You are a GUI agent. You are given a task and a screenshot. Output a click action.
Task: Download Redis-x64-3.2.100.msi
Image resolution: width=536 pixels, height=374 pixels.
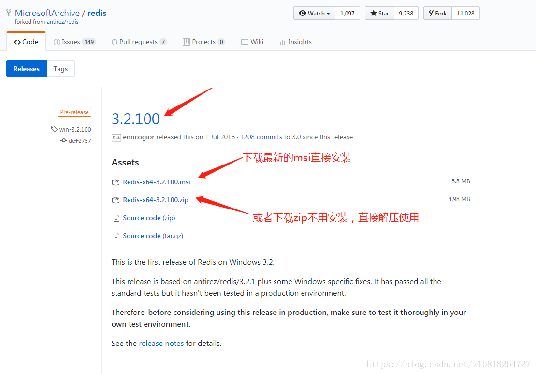pos(157,182)
